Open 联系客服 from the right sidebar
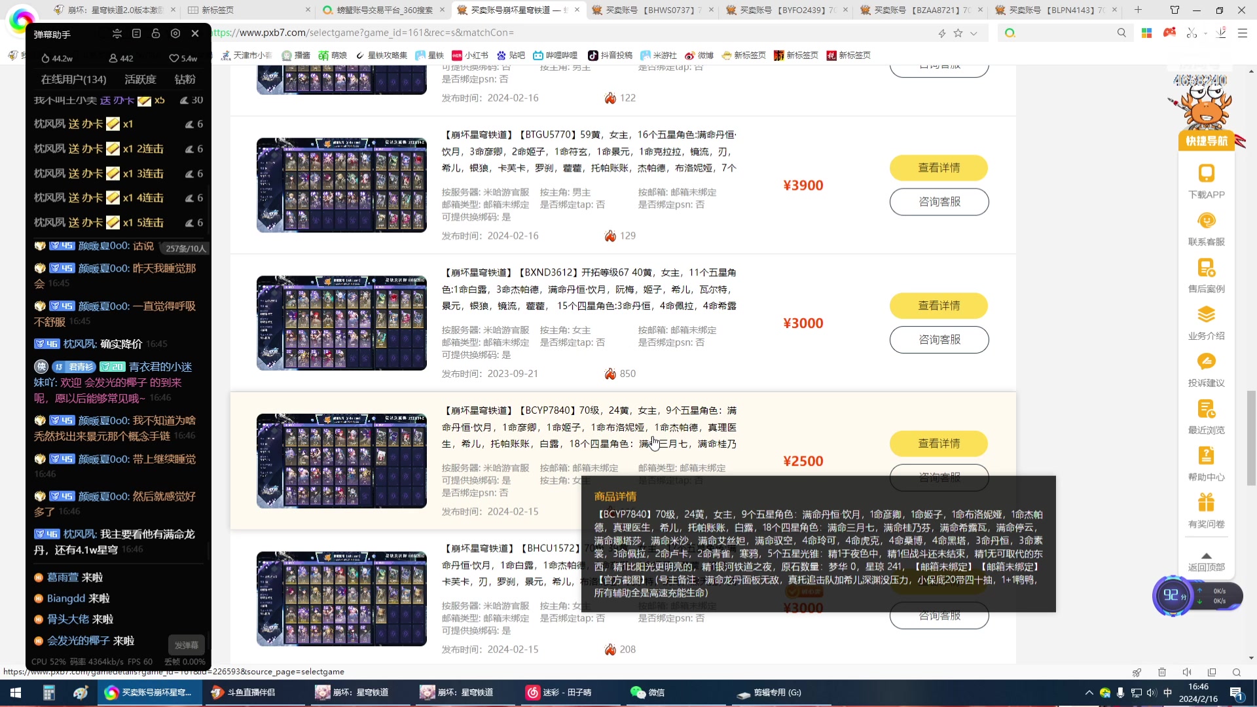 1207,230
